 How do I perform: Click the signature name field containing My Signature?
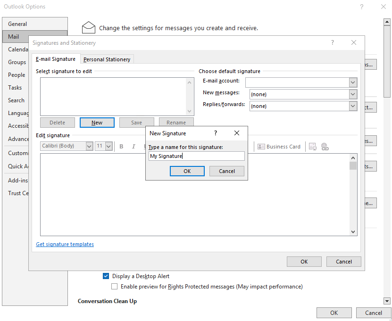tap(197, 156)
